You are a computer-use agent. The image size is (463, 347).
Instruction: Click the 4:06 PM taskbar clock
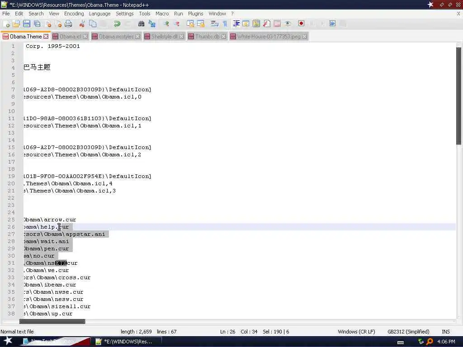[x=446, y=342]
